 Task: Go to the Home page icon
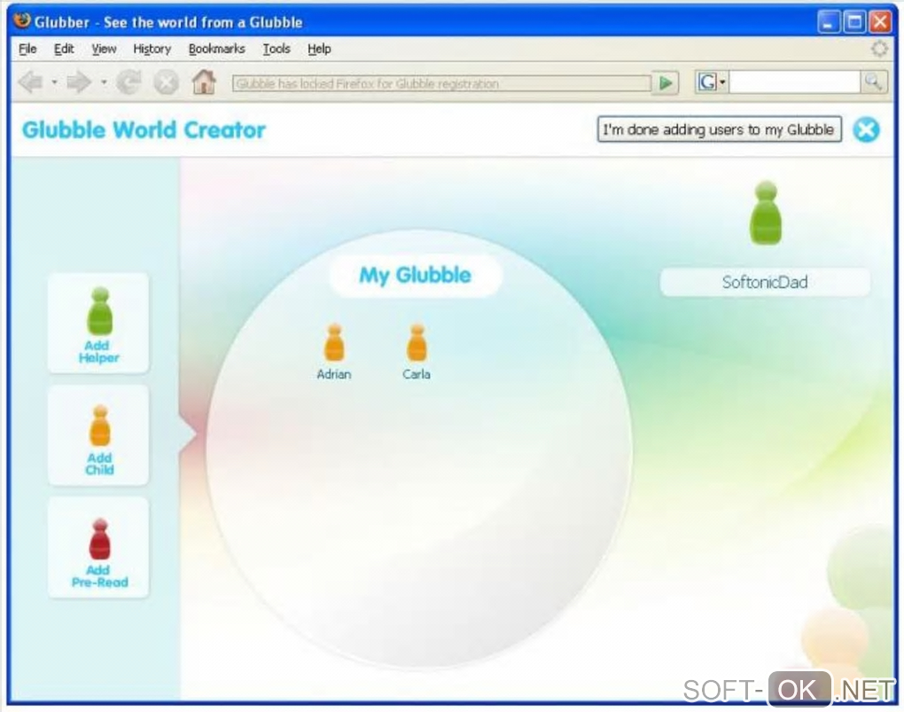204,82
